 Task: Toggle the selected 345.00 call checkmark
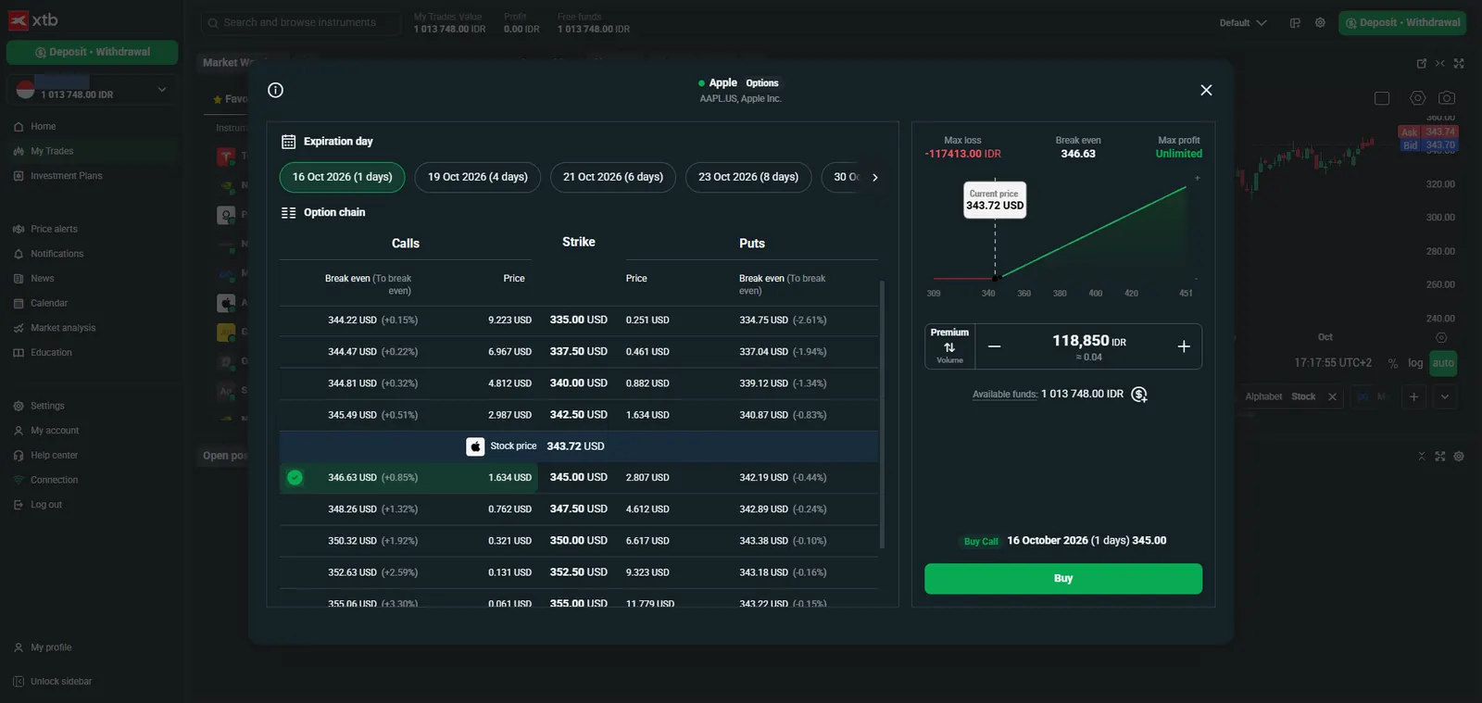pyautogui.click(x=295, y=478)
